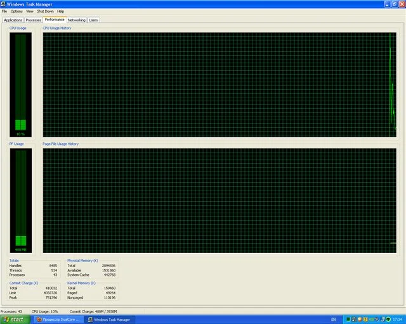This screenshot has width=406, height=324.
Task: Click status bar Processes: 43
Action: (11, 311)
